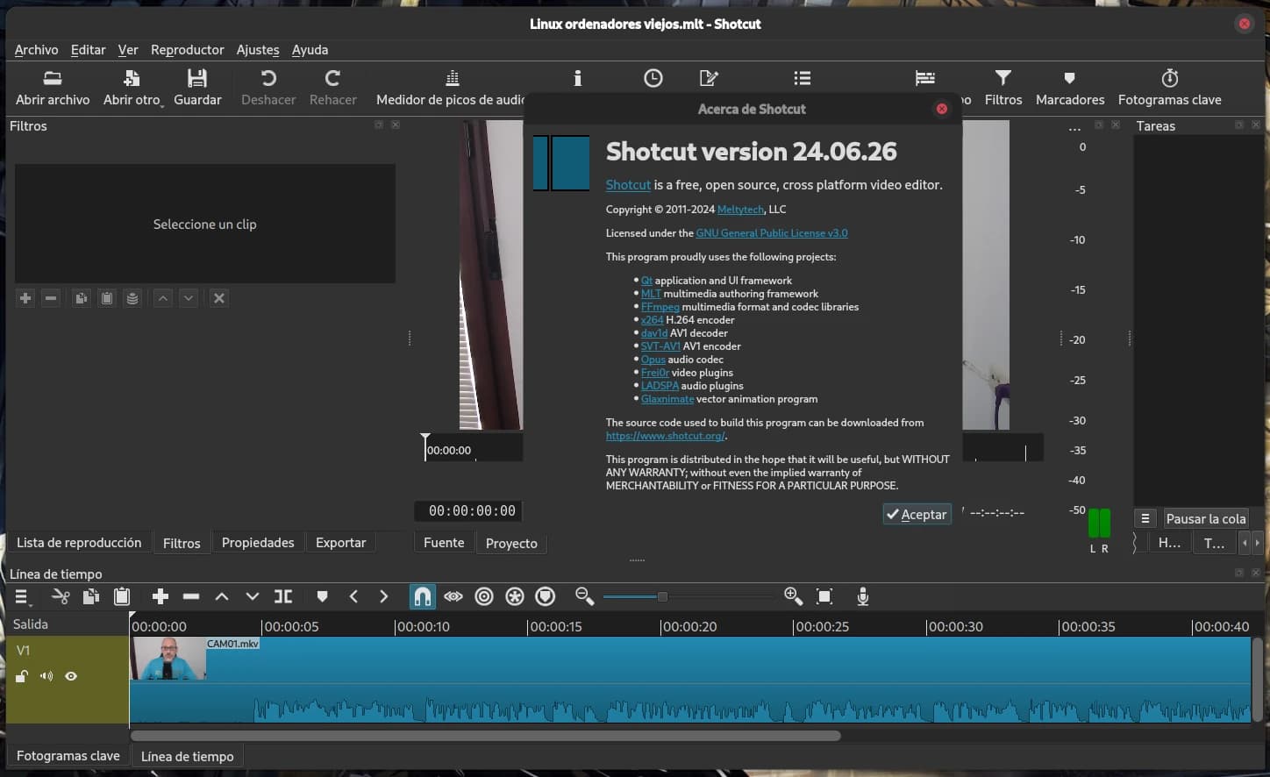Switch to Propiedades tab

(x=258, y=543)
